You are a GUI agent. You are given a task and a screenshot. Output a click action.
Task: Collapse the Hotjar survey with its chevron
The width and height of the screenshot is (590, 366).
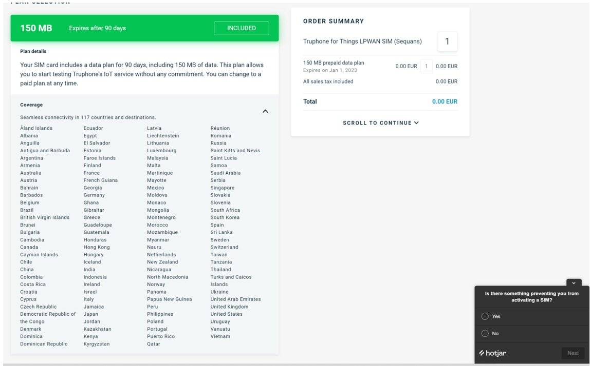pyautogui.click(x=574, y=283)
